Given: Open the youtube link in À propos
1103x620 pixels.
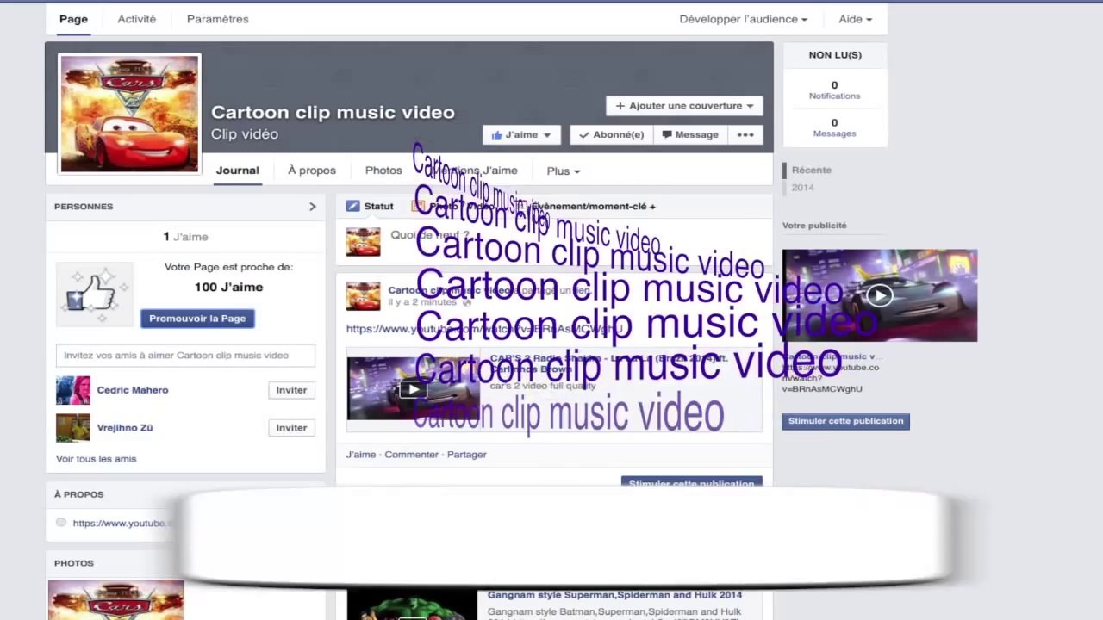Looking at the screenshot, I should 122,524.
